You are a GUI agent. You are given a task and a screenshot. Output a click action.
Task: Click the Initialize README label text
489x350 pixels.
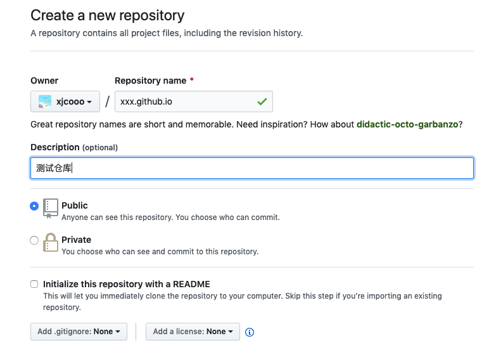point(126,284)
